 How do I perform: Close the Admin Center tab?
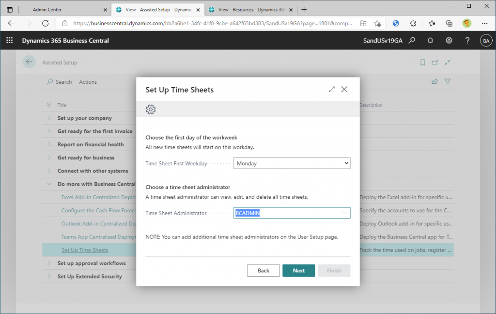105,10
